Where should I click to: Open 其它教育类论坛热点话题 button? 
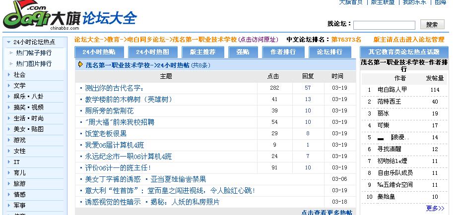coord(404,52)
